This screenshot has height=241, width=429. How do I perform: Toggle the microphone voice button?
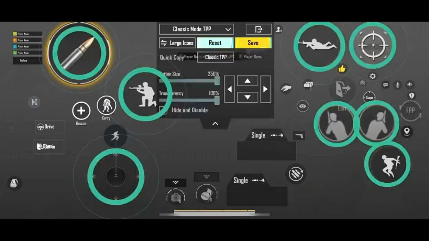point(398,85)
